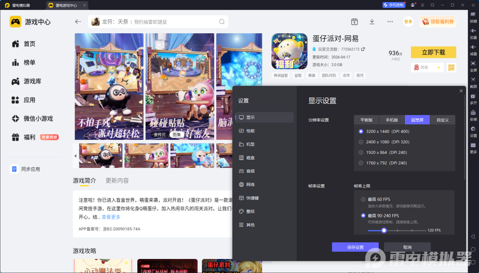Click the search magnifier icon
Viewport: 479px width, 273px height.
[x=222, y=22]
